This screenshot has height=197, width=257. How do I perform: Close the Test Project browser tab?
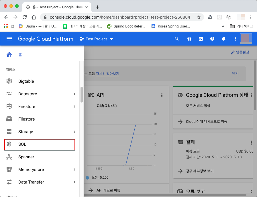coord(87,7)
